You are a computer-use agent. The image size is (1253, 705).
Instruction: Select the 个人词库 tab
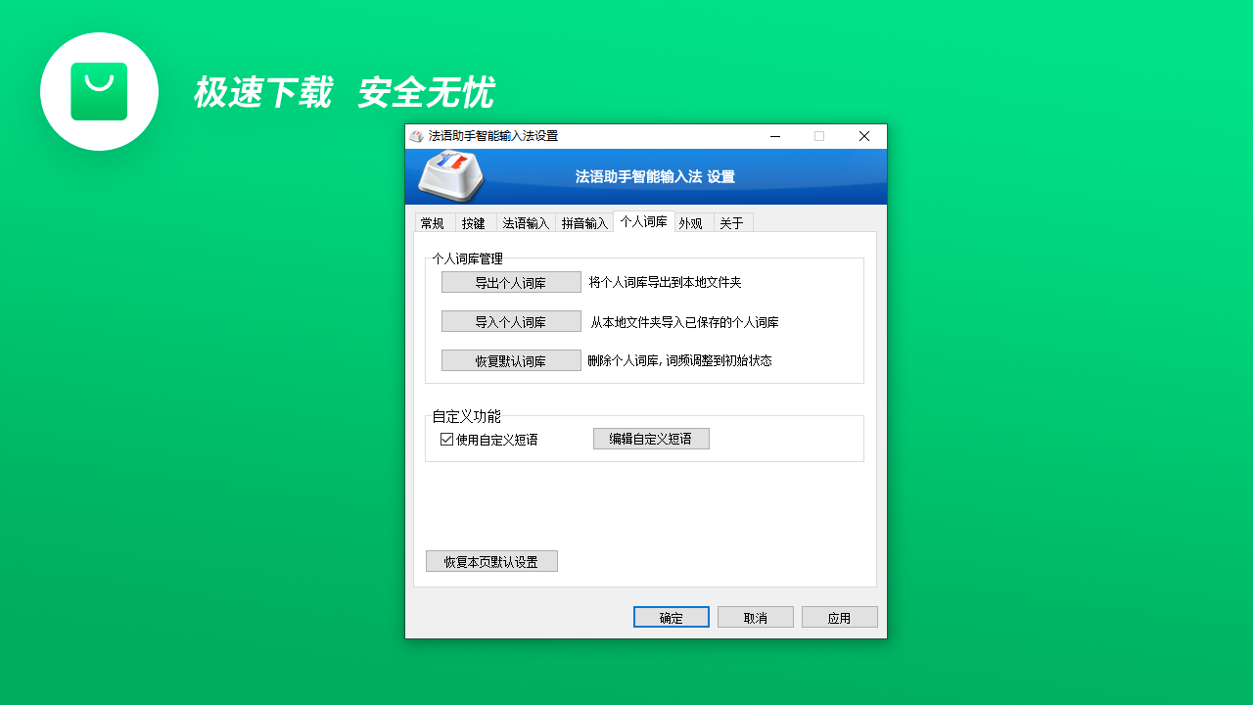tap(642, 222)
